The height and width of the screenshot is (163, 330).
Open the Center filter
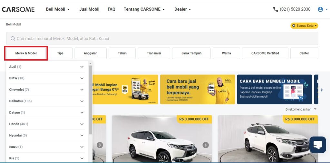click(x=304, y=53)
